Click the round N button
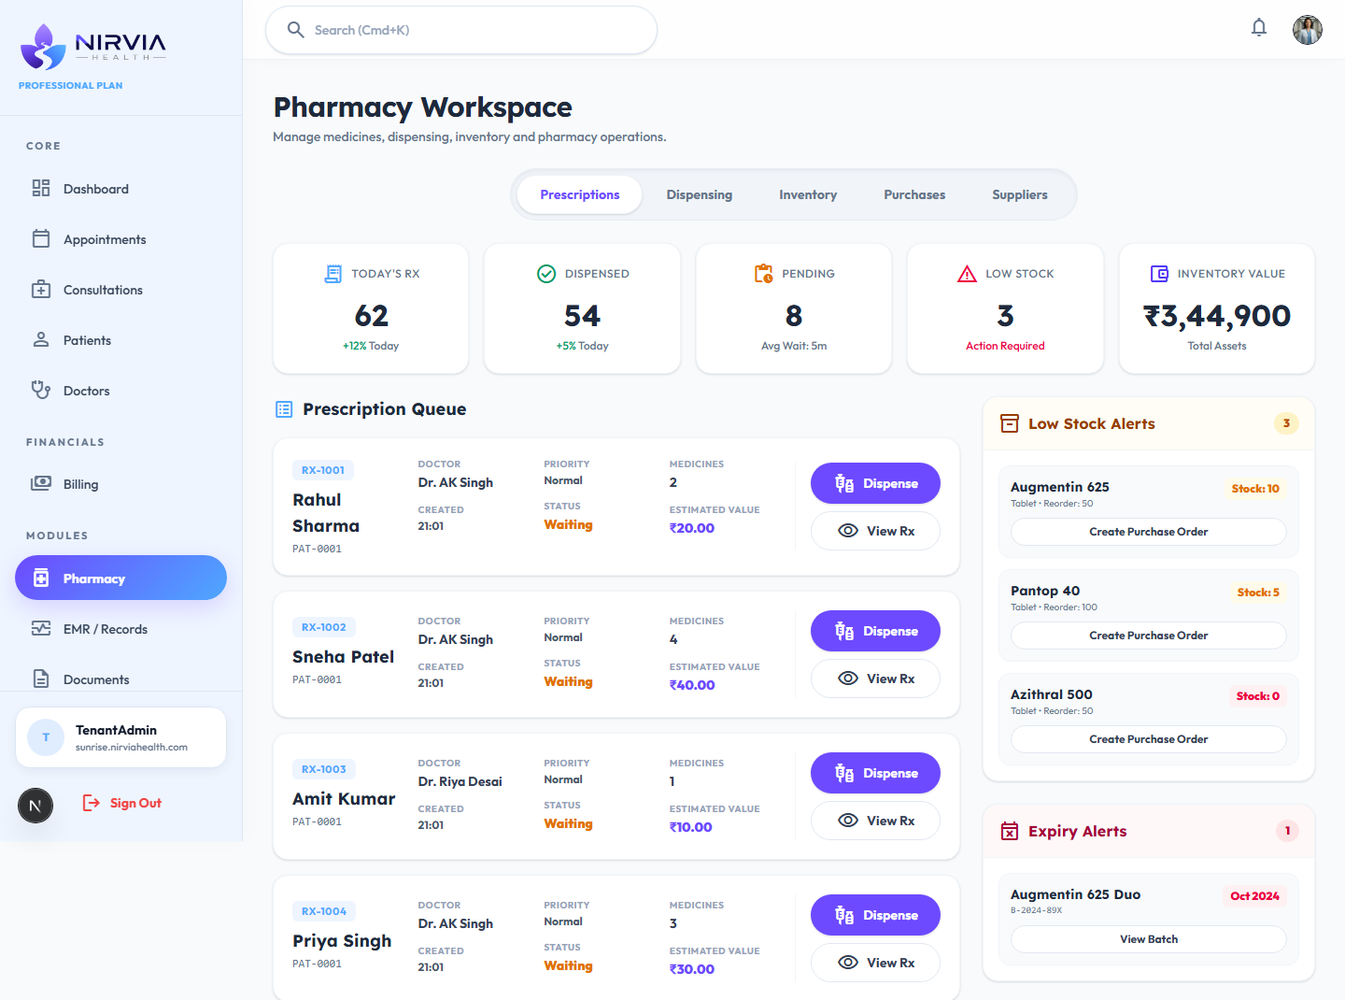This screenshot has height=1000, width=1345. coord(35,806)
